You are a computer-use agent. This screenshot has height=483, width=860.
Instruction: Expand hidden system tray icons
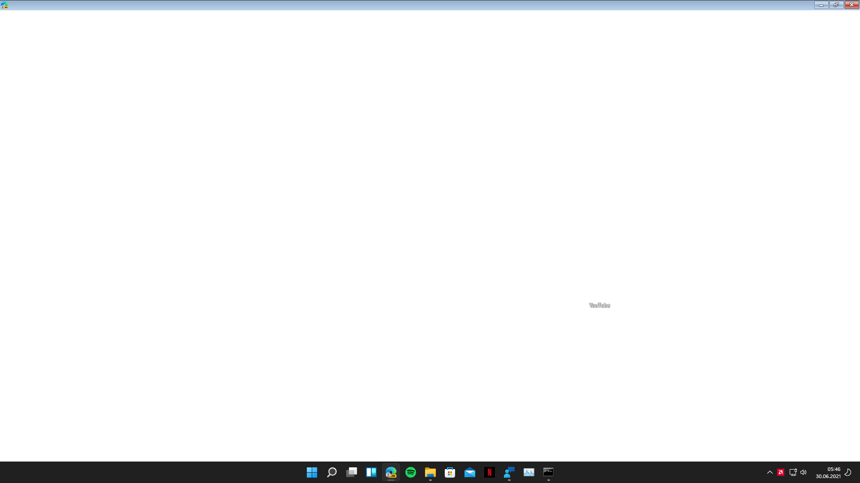point(770,472)
